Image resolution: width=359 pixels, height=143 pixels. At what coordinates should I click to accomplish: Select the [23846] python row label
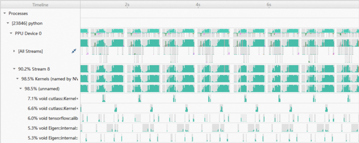(27, 23)
